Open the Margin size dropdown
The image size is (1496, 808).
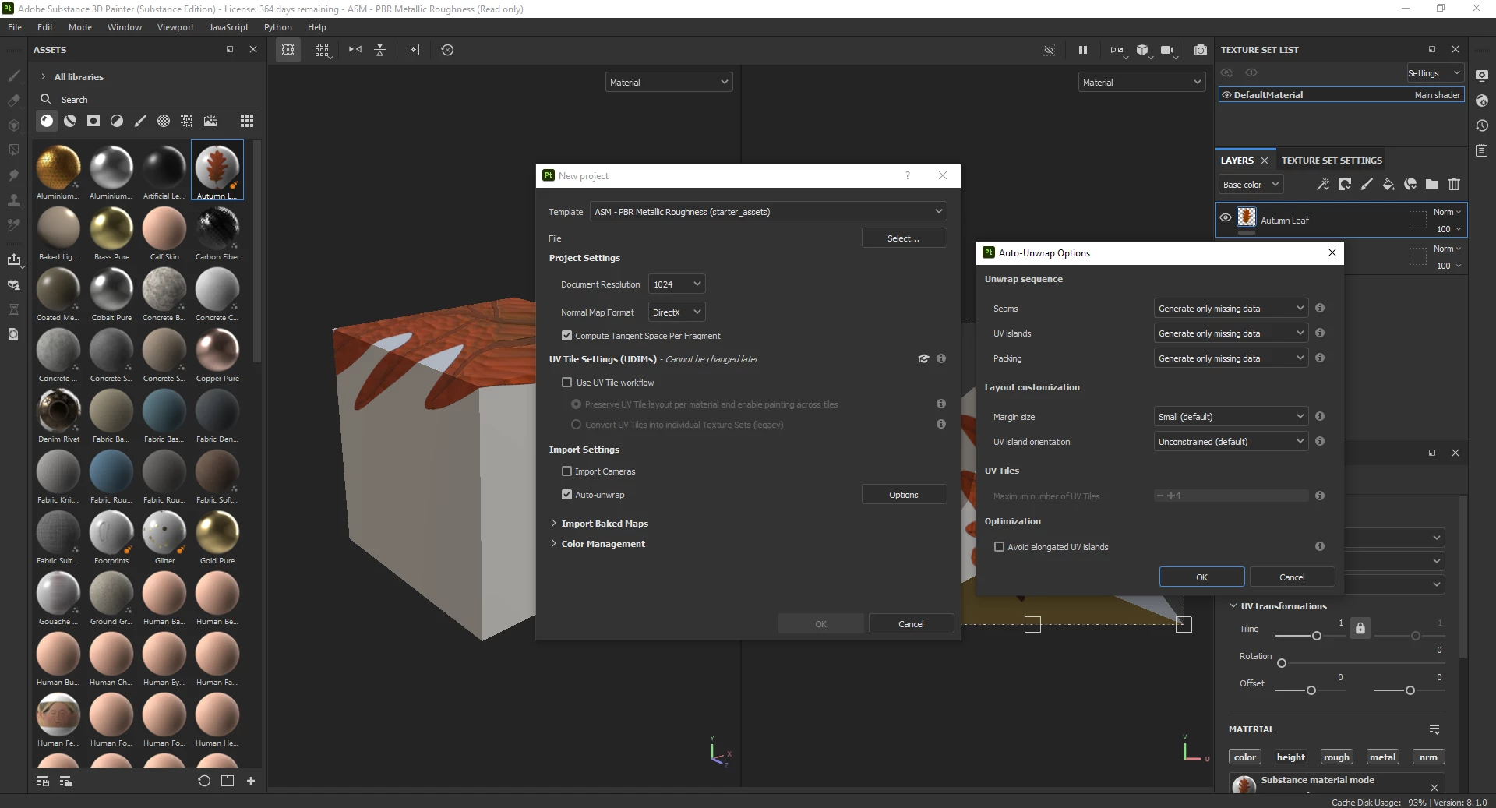[1230, 417]
